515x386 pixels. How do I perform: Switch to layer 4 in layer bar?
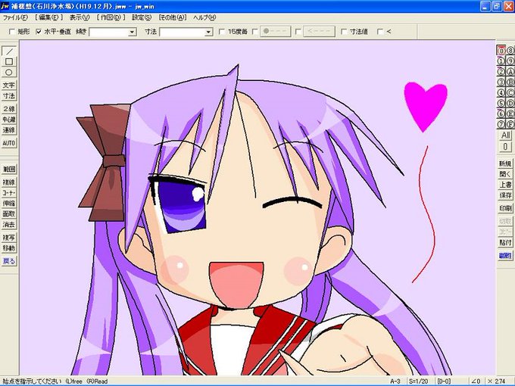click(501, 92)
